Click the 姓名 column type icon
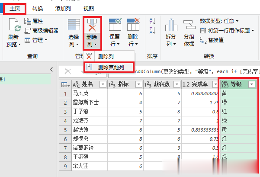 pyautogui.click(x=76, y=84)
